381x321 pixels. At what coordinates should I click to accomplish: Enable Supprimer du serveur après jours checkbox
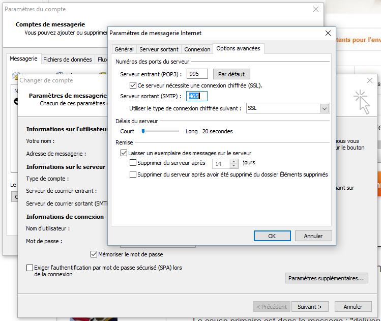(x=133, y=163)
